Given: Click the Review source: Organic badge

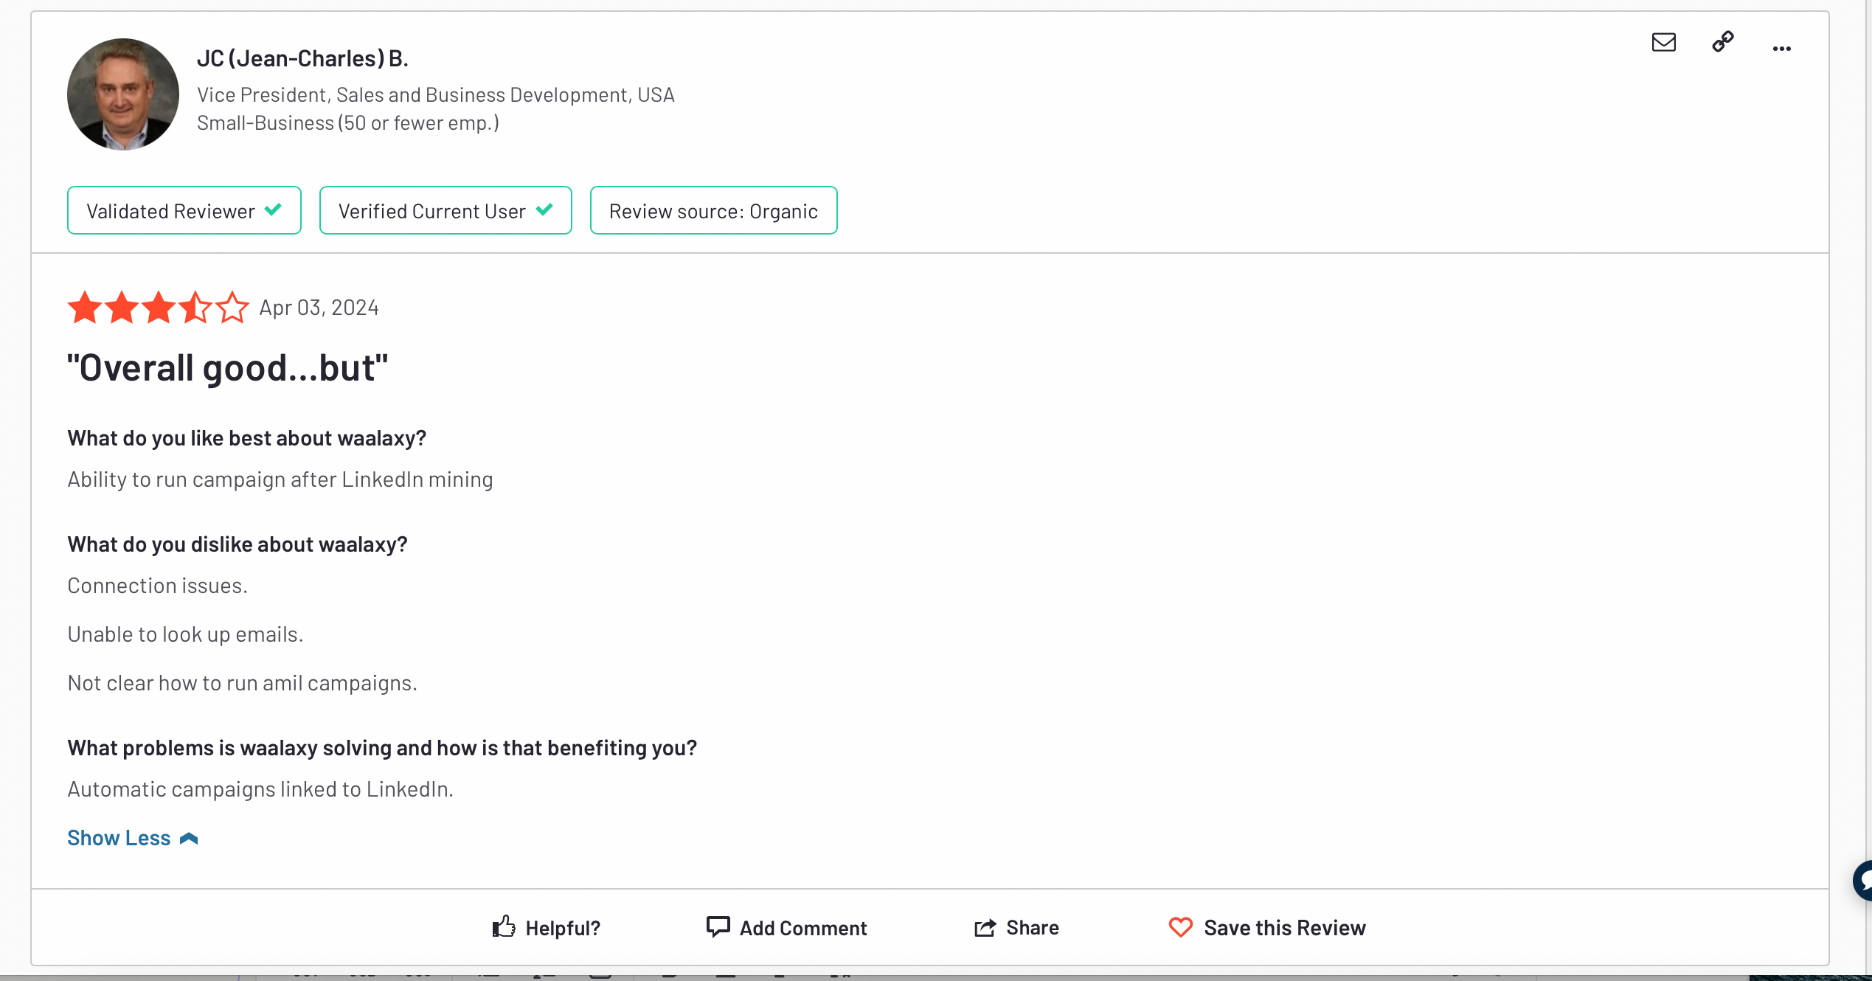Looking at the screenshot, I should (x=713, y=210).
